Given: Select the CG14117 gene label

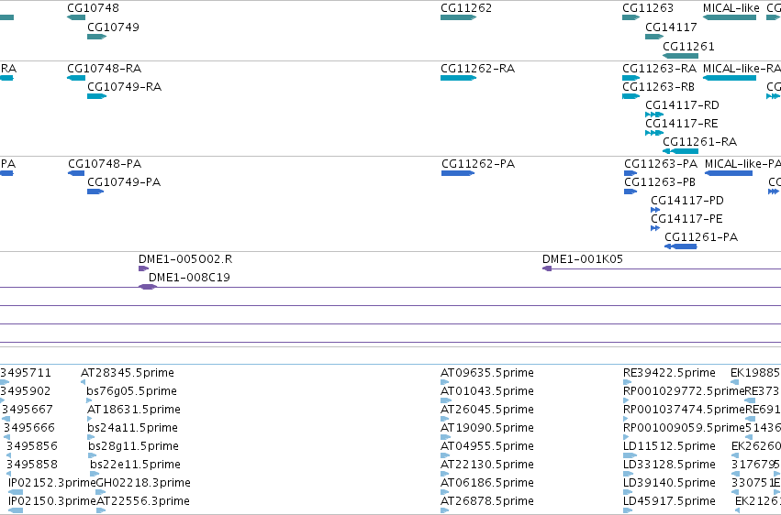Looking at the screenshot, I should point(671,27).
